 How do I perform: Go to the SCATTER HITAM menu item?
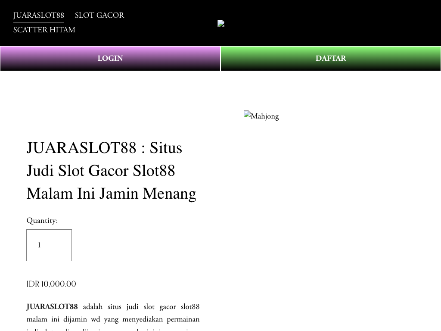tap(44, 30)
